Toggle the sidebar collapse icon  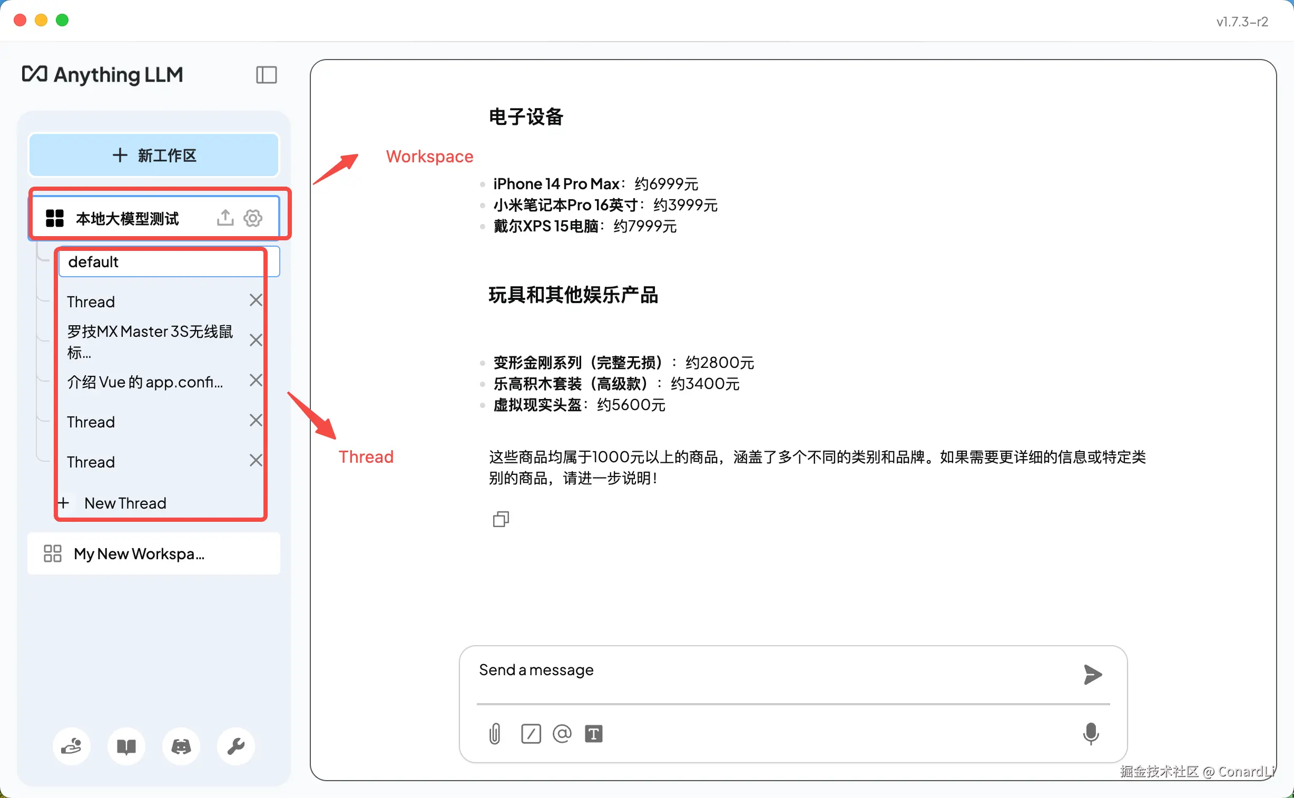267,75
